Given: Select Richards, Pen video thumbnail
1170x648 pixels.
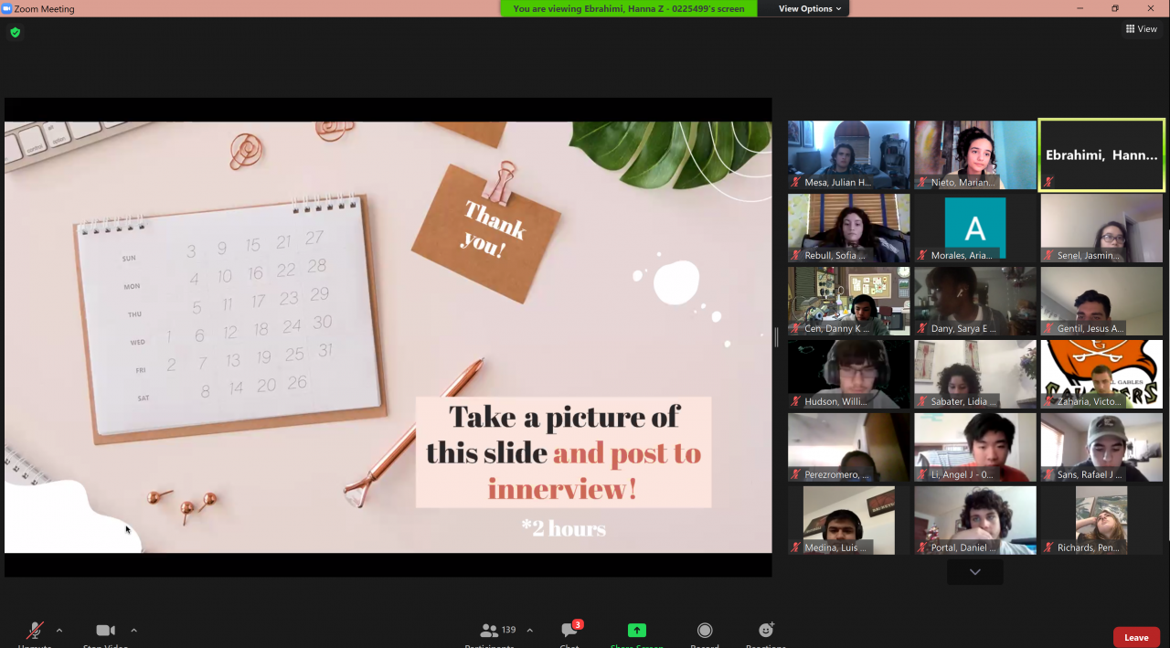Looking at the screenshot, I should (x=1101, y=520).
